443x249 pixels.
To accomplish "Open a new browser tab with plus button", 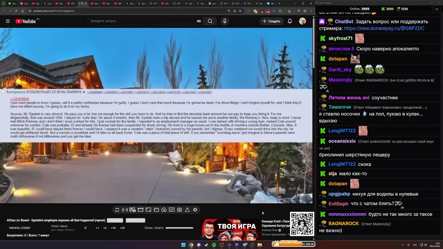I will point(279,3).
